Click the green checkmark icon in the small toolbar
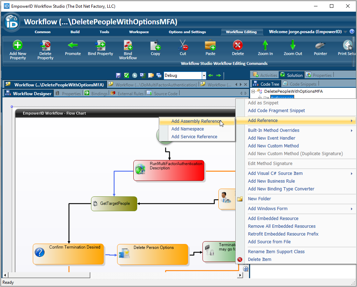 pos(127,75)
